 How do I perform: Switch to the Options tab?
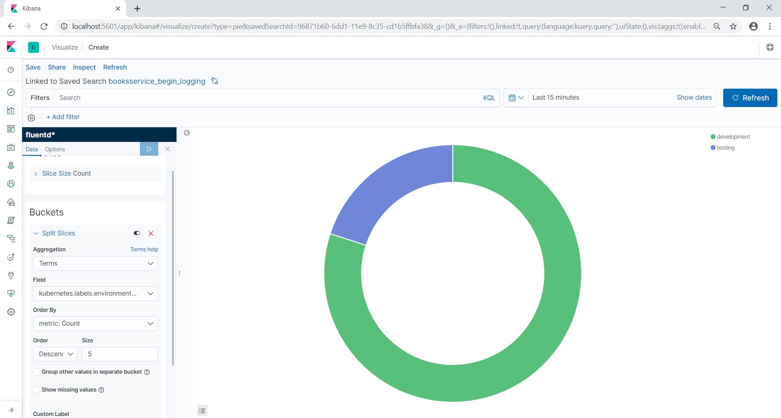pos(55,149)
